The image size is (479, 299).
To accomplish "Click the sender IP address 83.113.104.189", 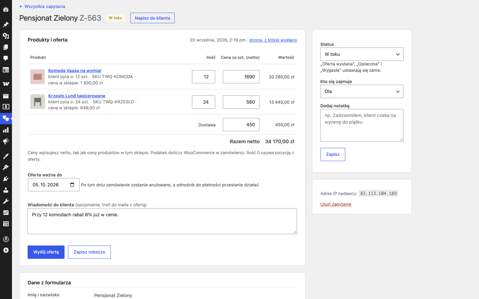I will coord(378,193).
